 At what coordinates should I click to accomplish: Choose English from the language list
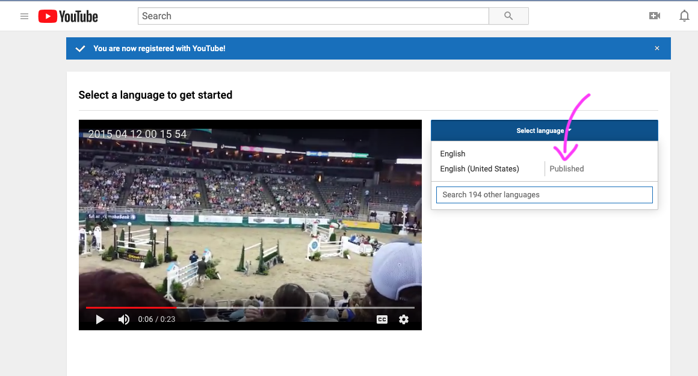click(x=453, y=154)
